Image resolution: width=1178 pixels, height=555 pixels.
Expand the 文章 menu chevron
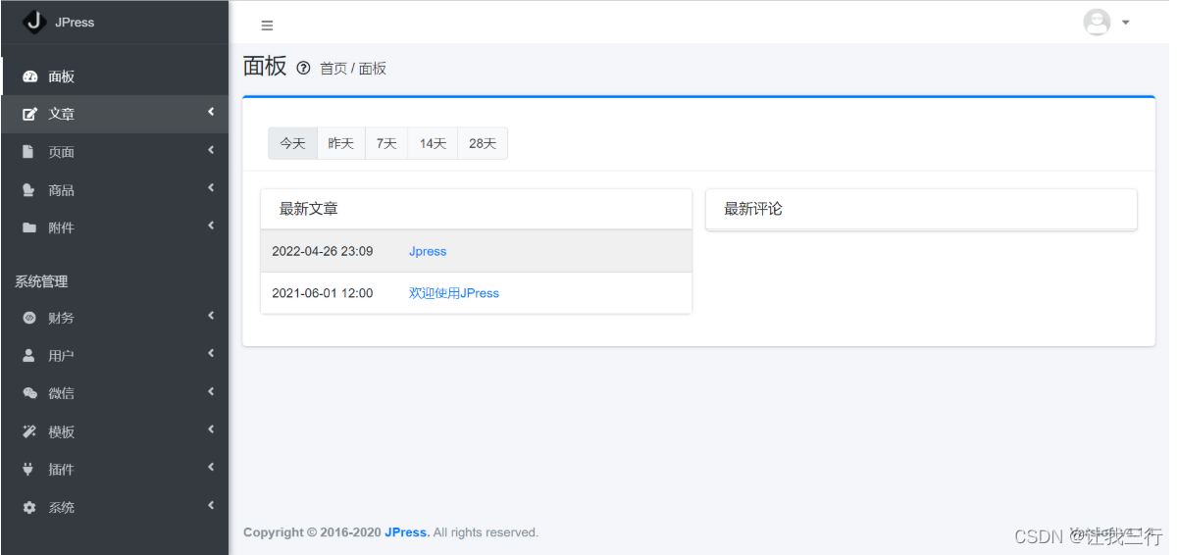211,113
